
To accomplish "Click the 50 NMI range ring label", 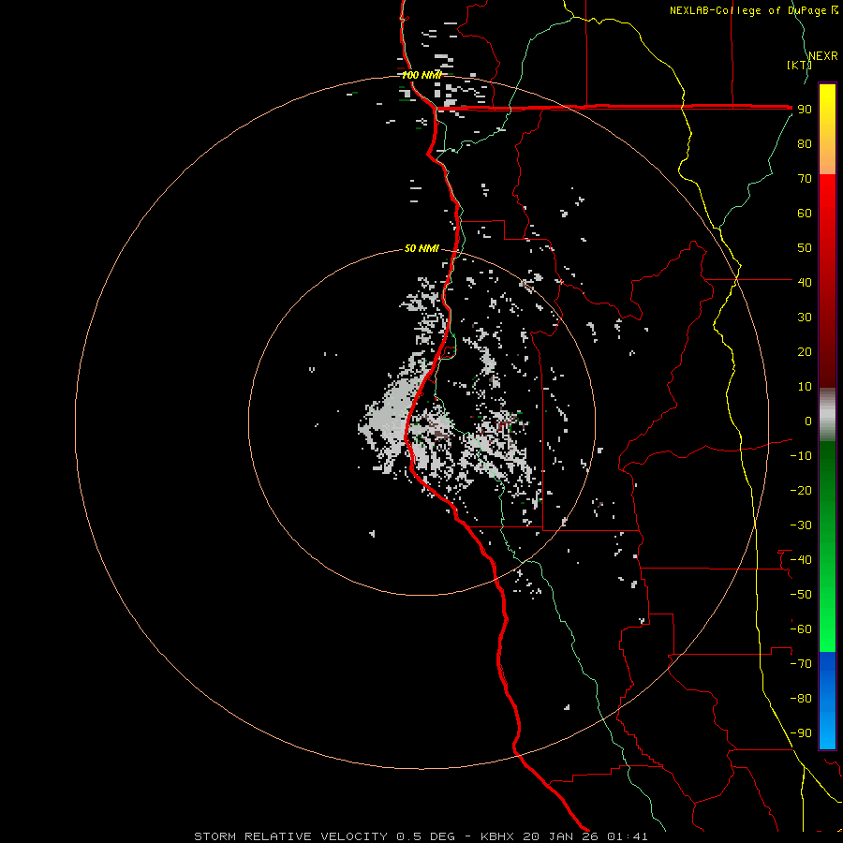I will tap(421, 248).
